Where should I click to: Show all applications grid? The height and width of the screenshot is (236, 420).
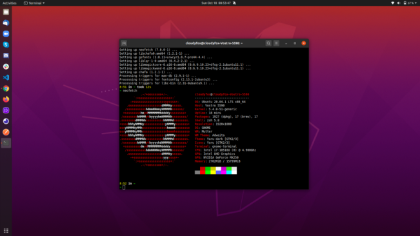tap(6, 231)
